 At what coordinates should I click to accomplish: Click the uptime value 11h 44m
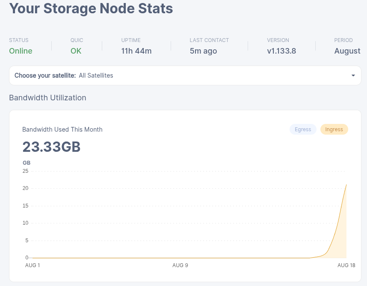[x=136, y=51]
